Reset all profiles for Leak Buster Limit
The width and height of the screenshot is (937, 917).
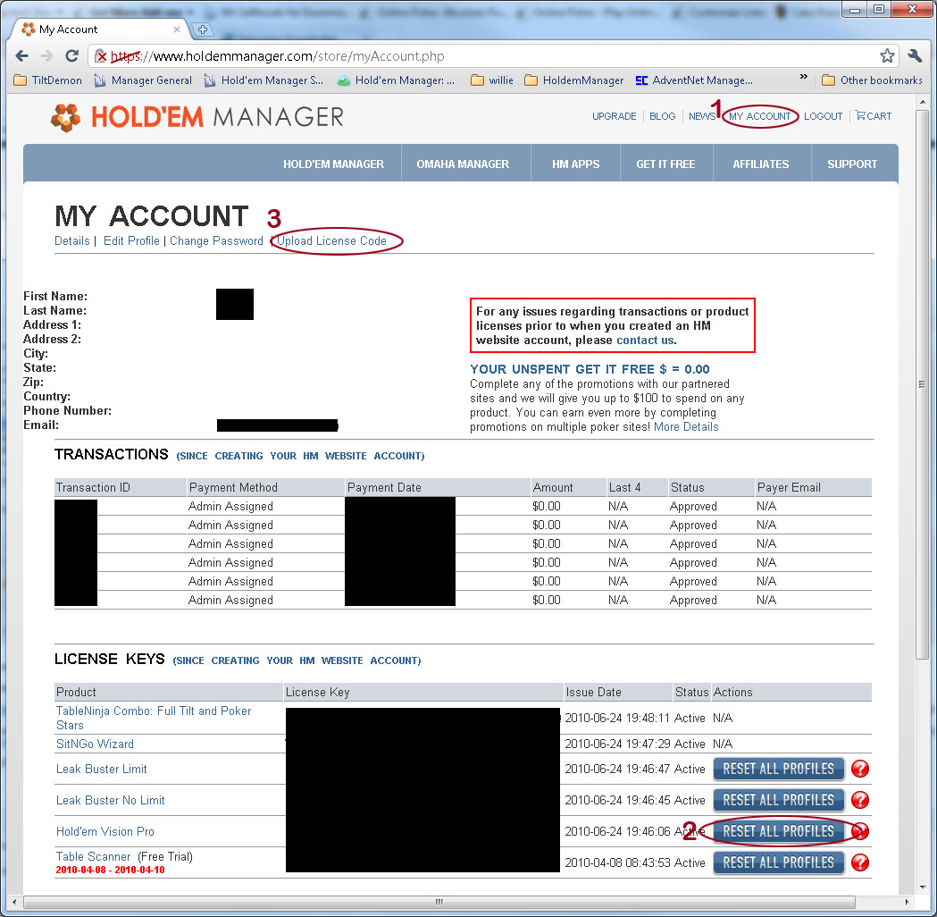[x=779, y=769]
